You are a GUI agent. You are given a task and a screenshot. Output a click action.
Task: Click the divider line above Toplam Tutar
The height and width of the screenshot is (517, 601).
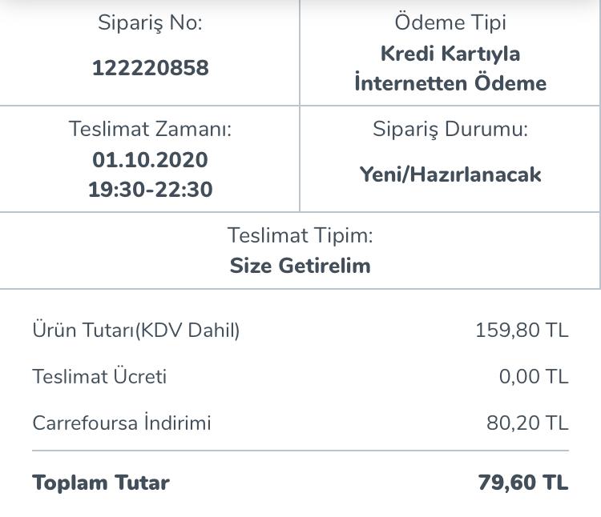300,451
